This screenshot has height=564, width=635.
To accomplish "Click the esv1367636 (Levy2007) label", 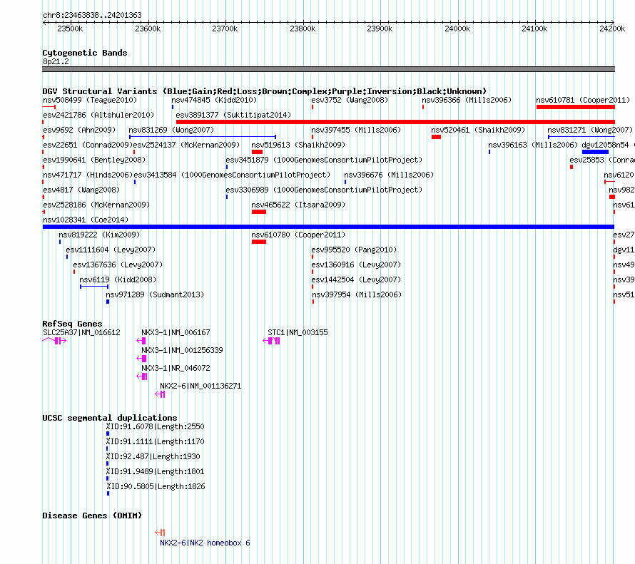I will (x=118, y=265).
